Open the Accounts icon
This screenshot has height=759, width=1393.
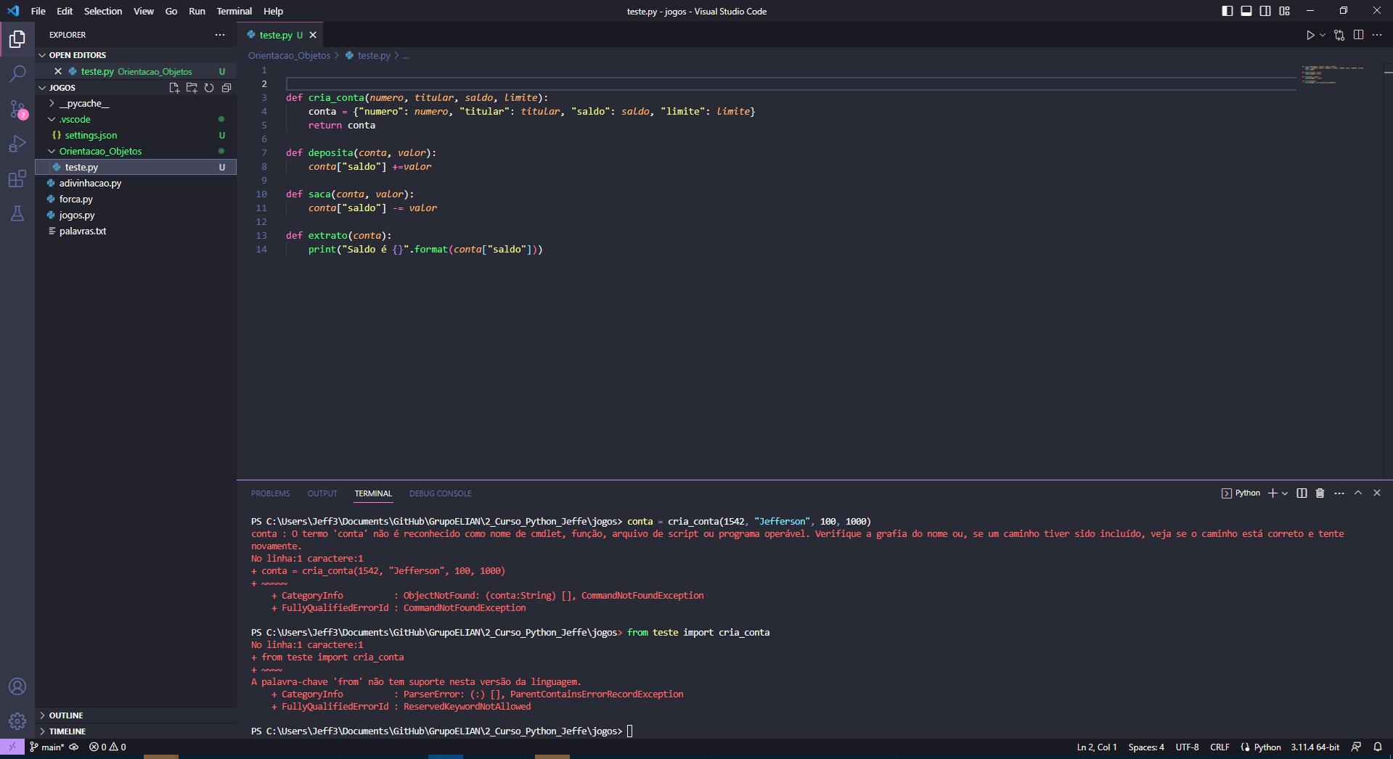[x=17, y=686]
